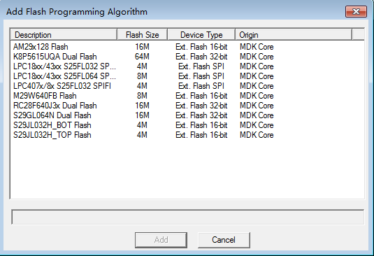Click 16M size in S29GL064N row

click(142, 115)
